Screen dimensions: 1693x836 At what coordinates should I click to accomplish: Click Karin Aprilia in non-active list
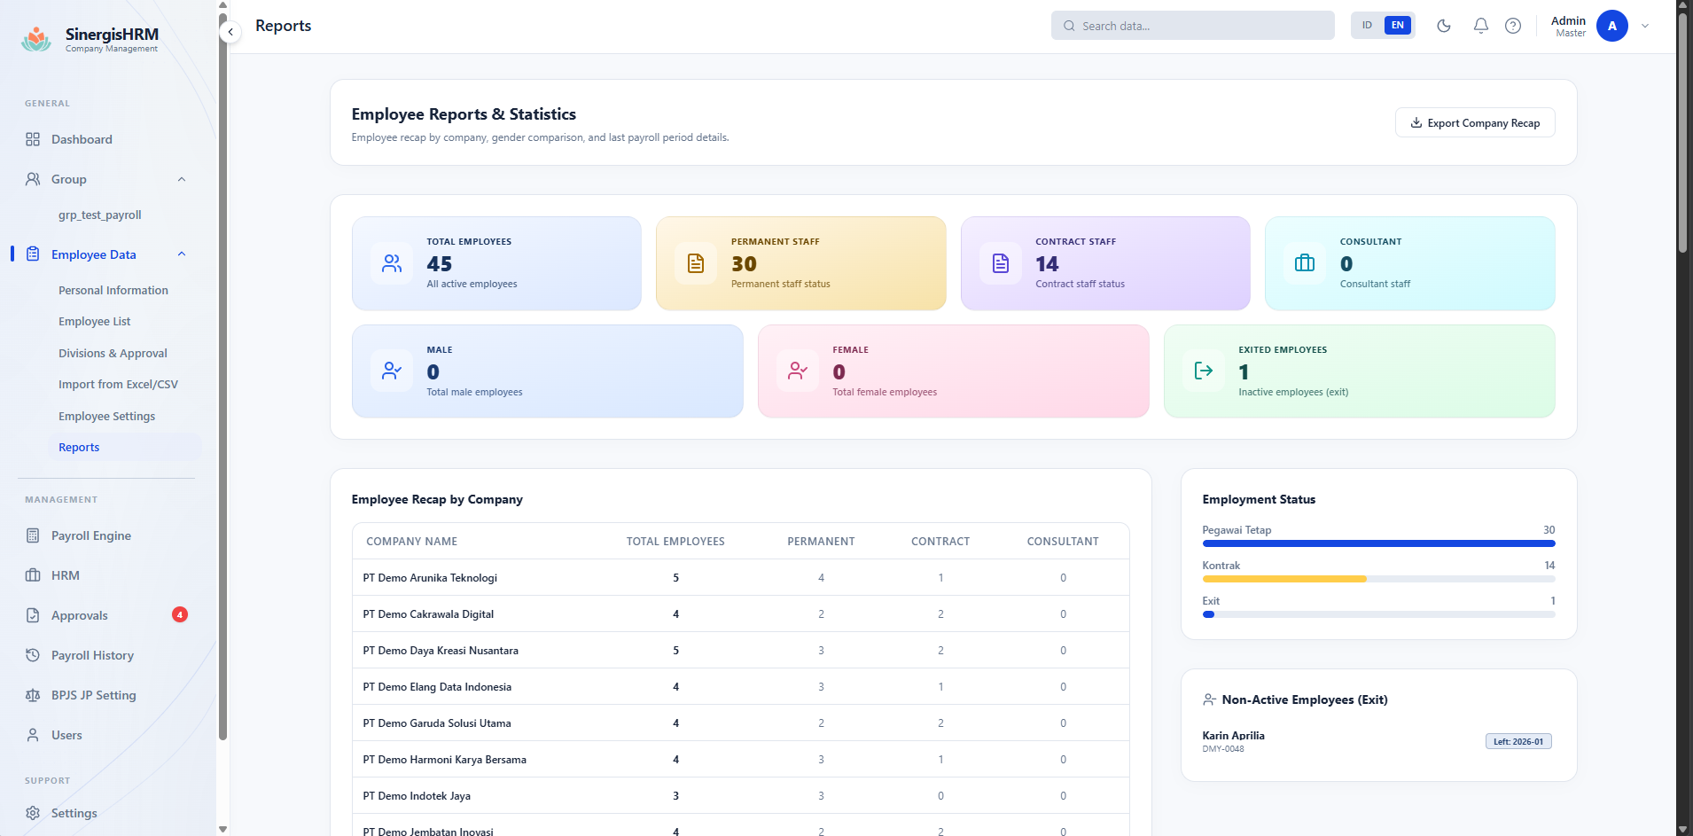click(x=1233, y=735)
